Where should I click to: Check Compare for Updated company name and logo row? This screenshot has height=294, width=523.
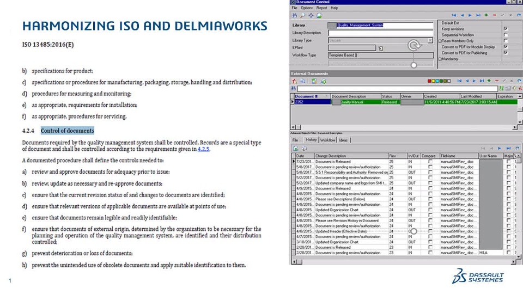(x=430, y=183)
